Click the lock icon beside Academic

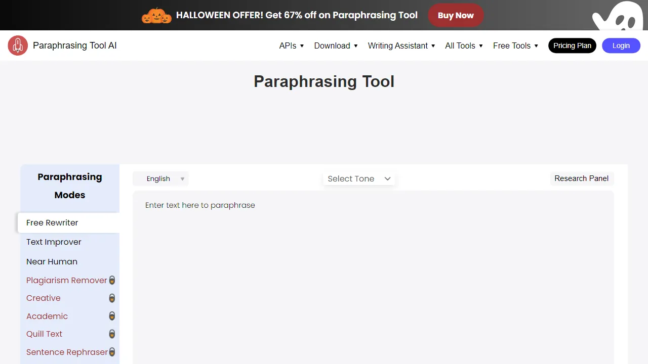click(112, 316)
